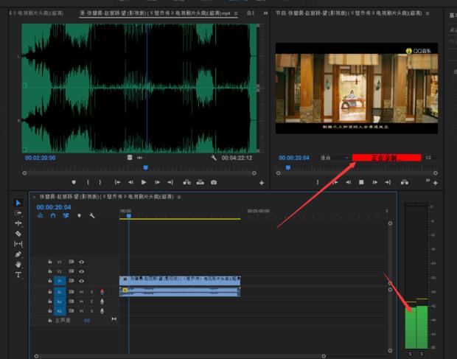Enable voice-over record on track A3
Screen dimensions: 457x359
[x=101, y=310]
